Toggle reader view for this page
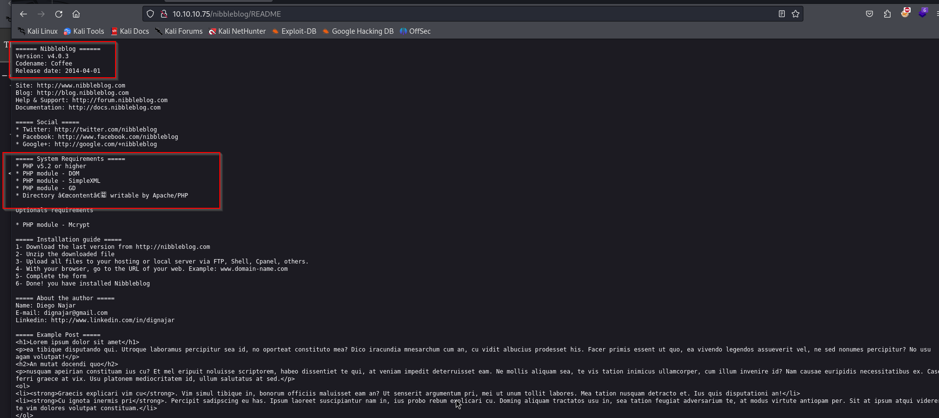939x418 pixels. [782, 14]
